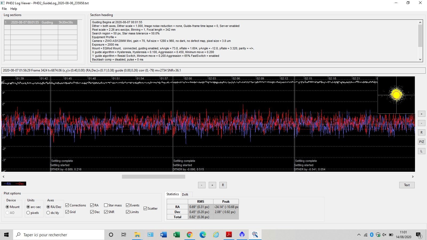Open the File menu
The image size is (427, 240).
(x=4, y=9)
